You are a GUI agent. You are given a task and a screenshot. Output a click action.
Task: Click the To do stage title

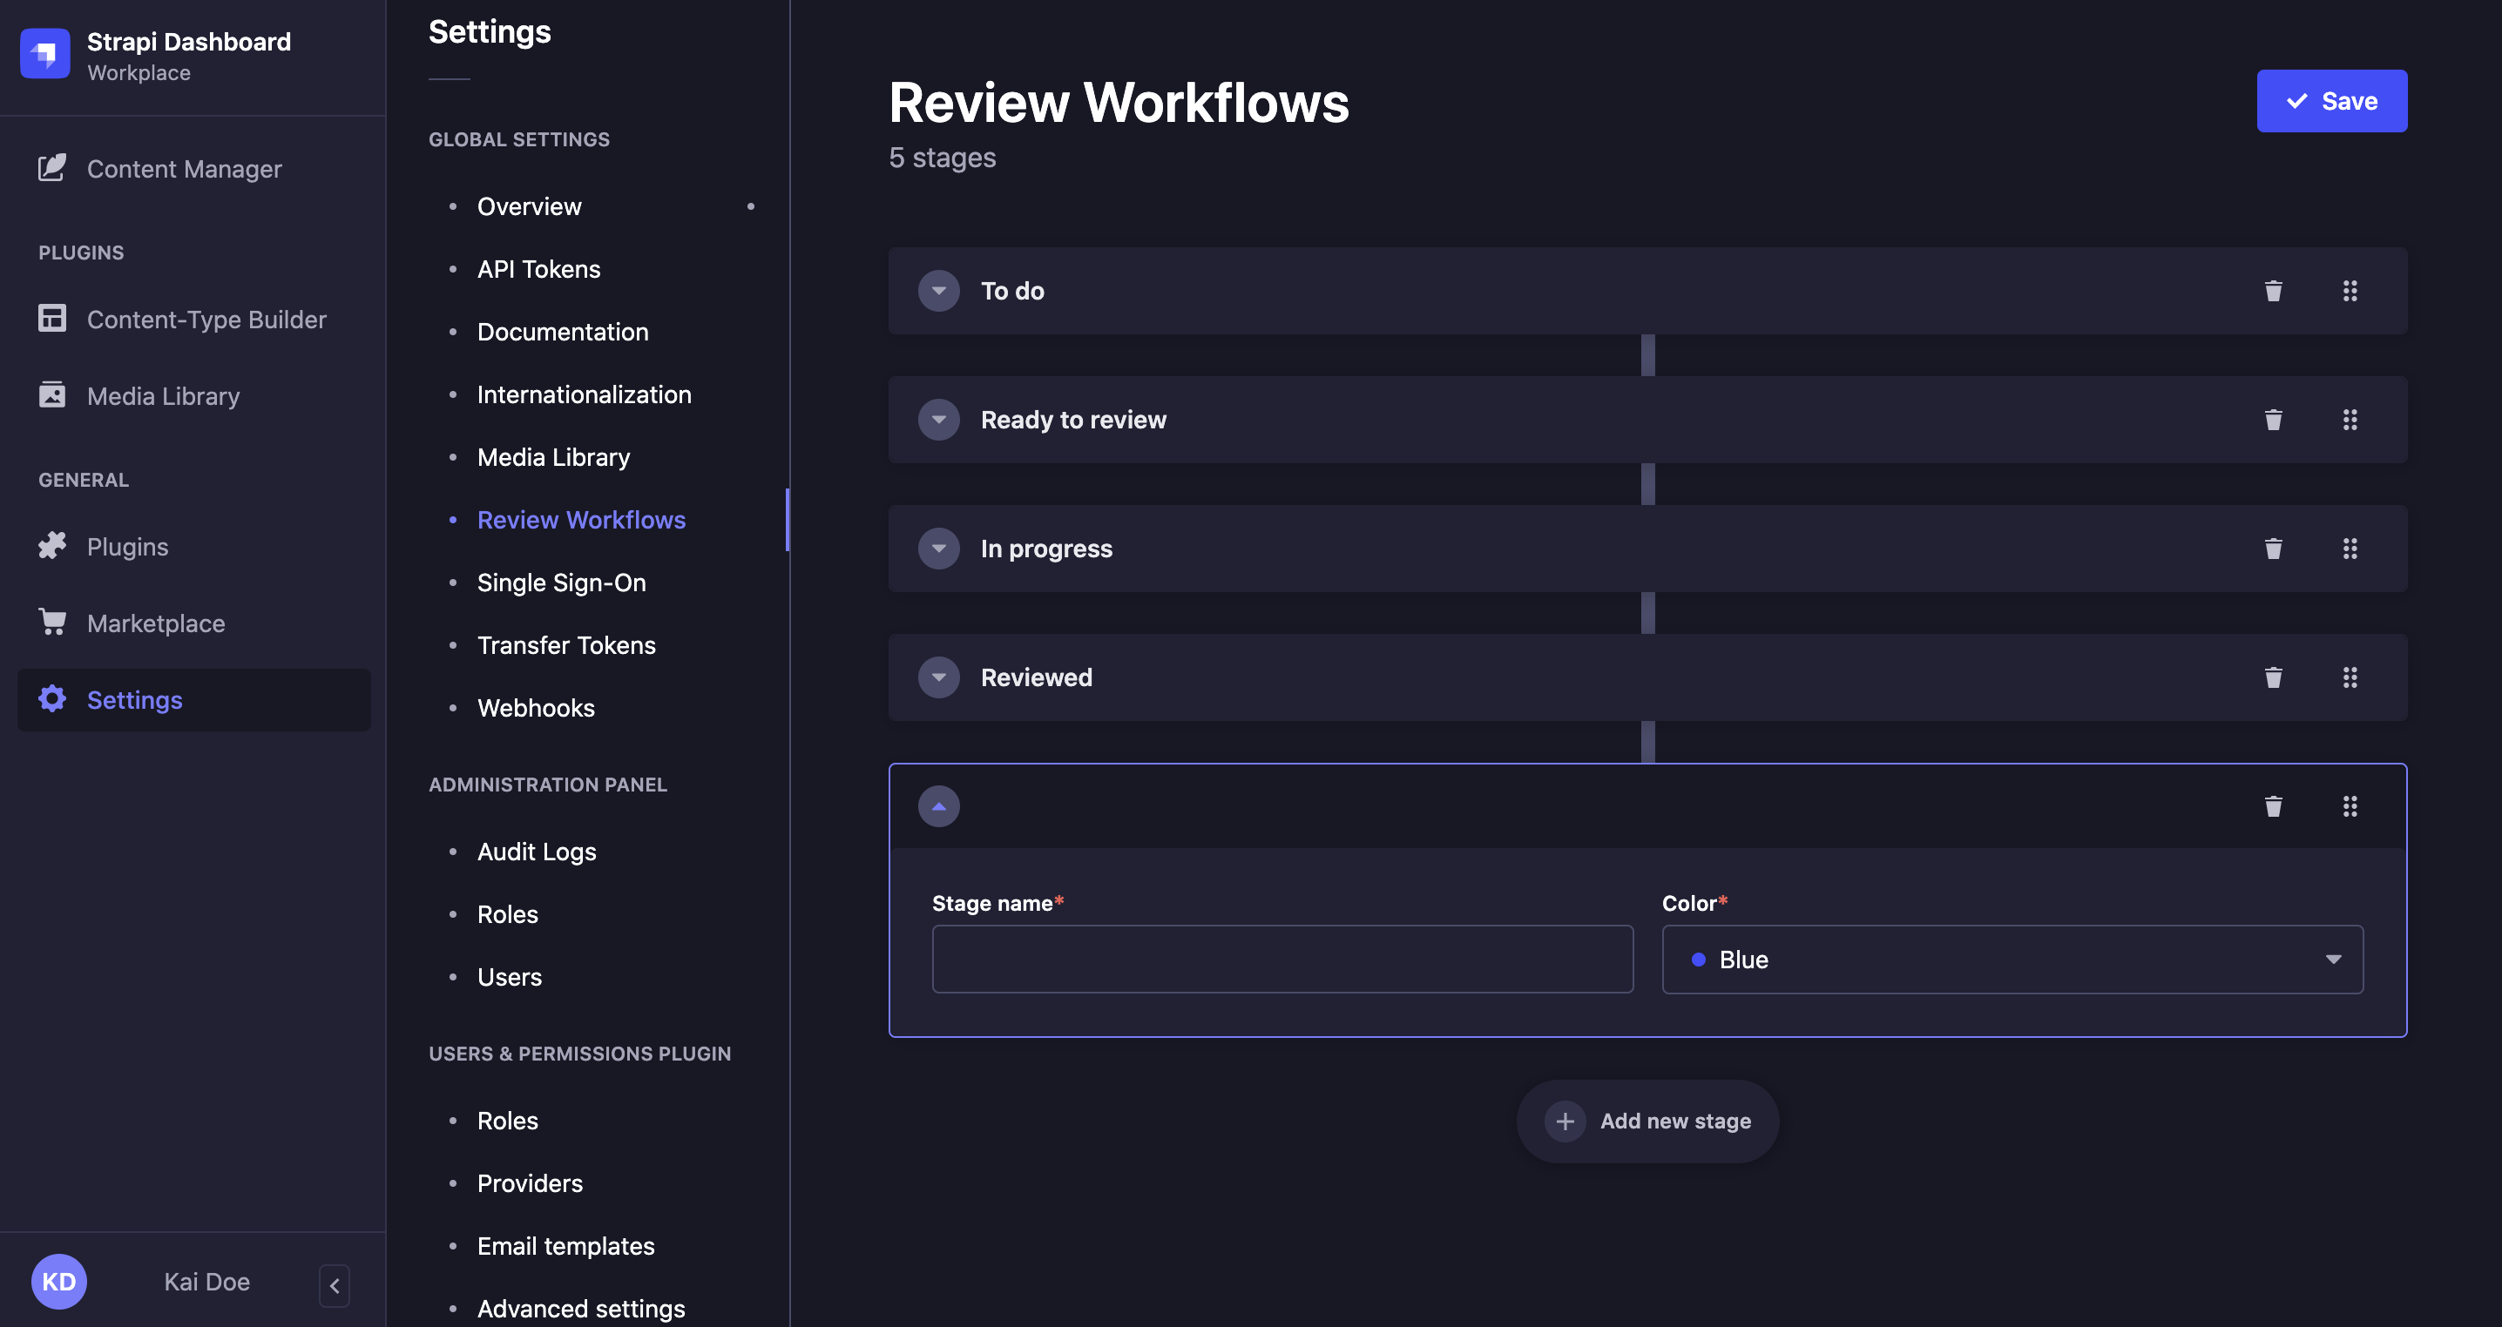pyautogui.click(x=1012, y=290)
